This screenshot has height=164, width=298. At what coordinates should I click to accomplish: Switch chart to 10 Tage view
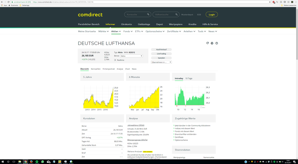[189, 78]
